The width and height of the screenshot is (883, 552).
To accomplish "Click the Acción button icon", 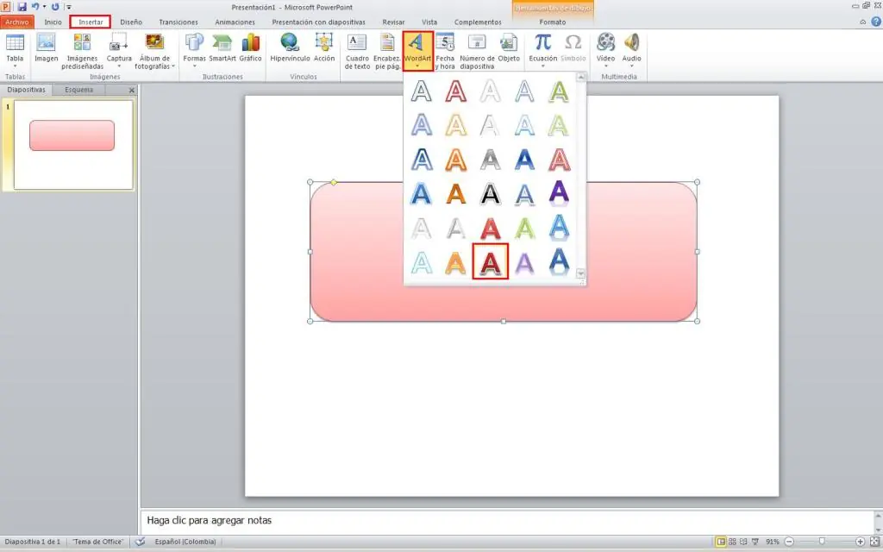I will coord(324,47).
